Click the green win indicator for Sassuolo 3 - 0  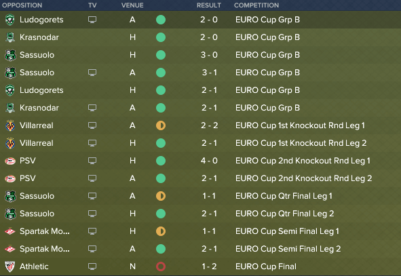pyautogui.click(x=161, y=55)
